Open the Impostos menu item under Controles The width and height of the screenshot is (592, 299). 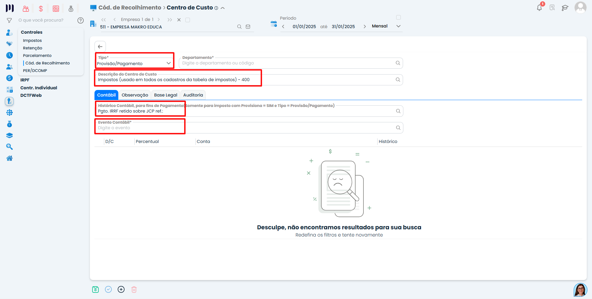pos(32,40)
